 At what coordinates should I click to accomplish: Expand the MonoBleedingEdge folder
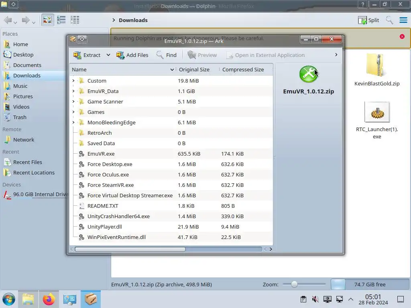74,122
